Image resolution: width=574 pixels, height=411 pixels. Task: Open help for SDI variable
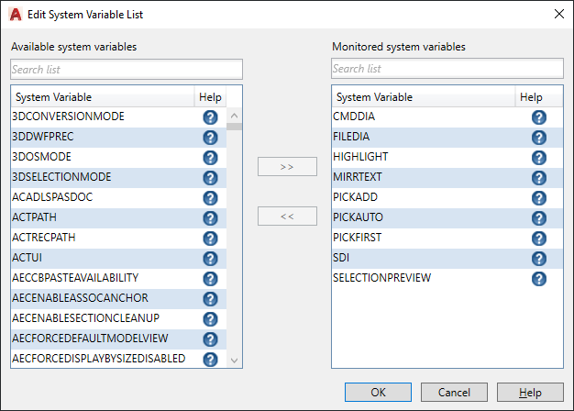point(538,259)
